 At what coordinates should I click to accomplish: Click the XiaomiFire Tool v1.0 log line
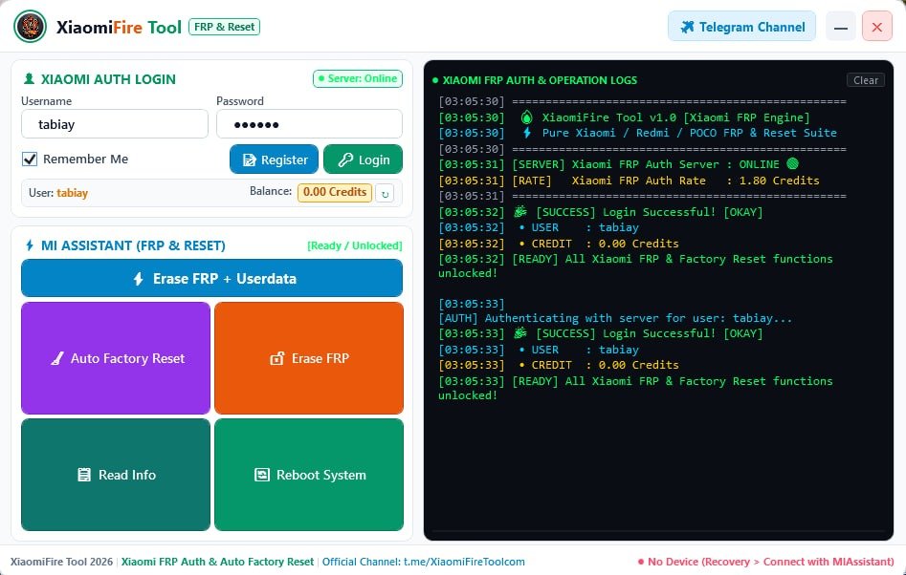point(624,117)
